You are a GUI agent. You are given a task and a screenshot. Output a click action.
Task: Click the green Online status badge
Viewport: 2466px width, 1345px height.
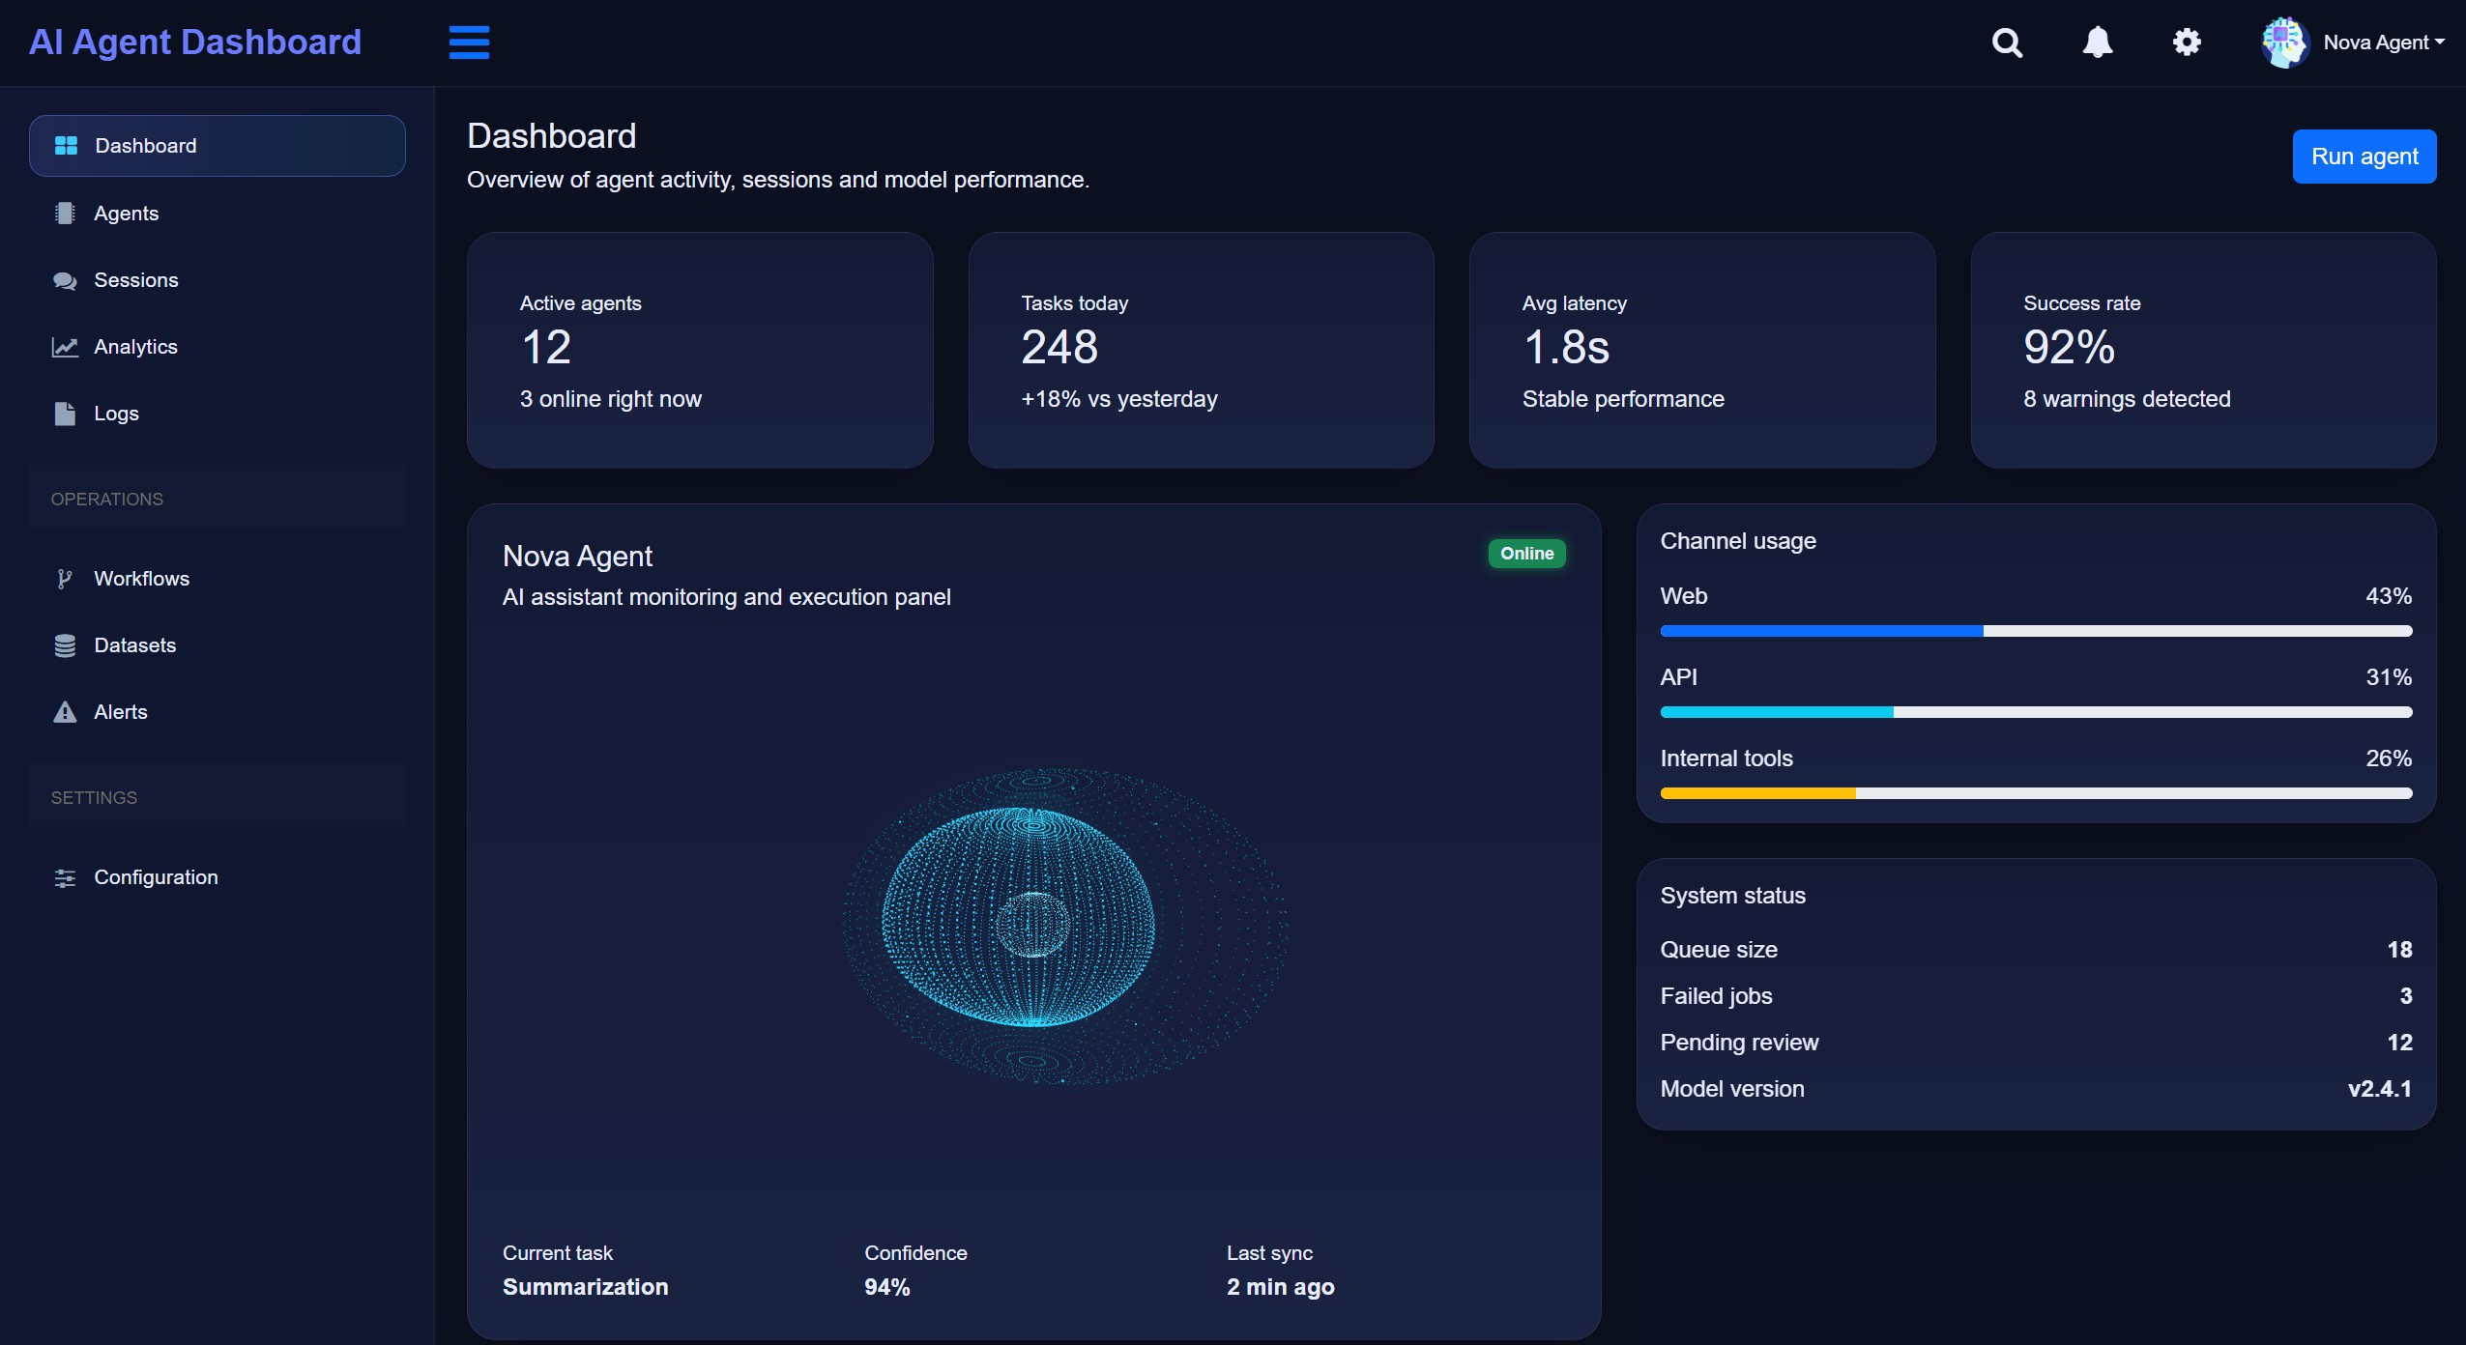coord(1526,554)
